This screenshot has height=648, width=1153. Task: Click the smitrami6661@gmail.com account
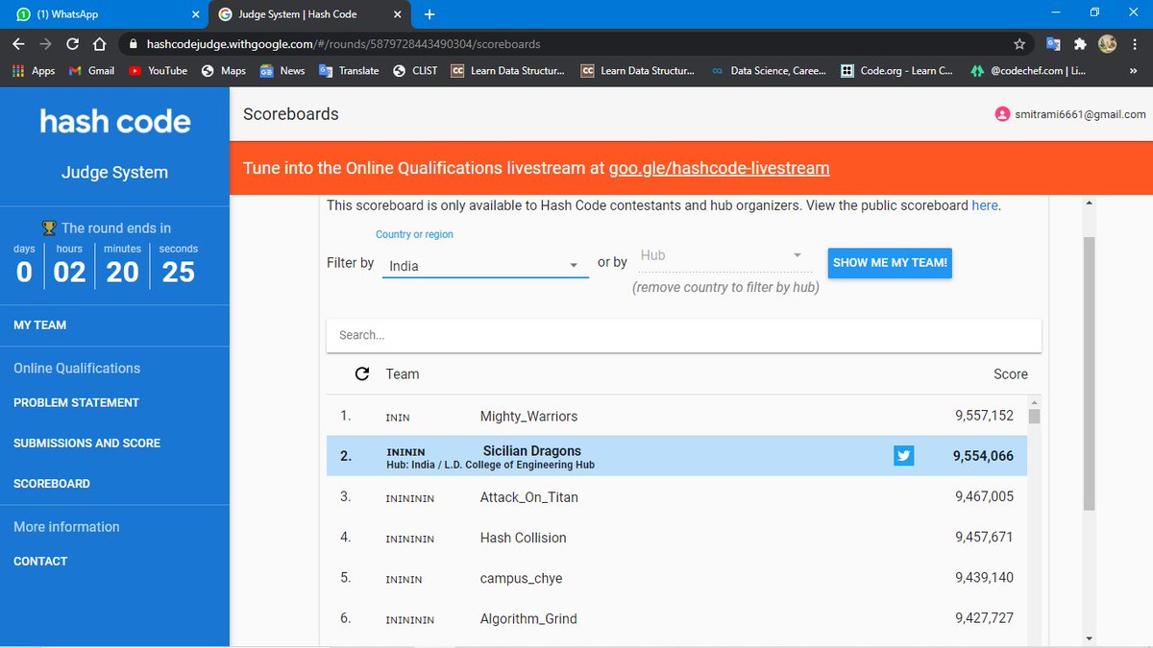click(x=1081, y=114)
